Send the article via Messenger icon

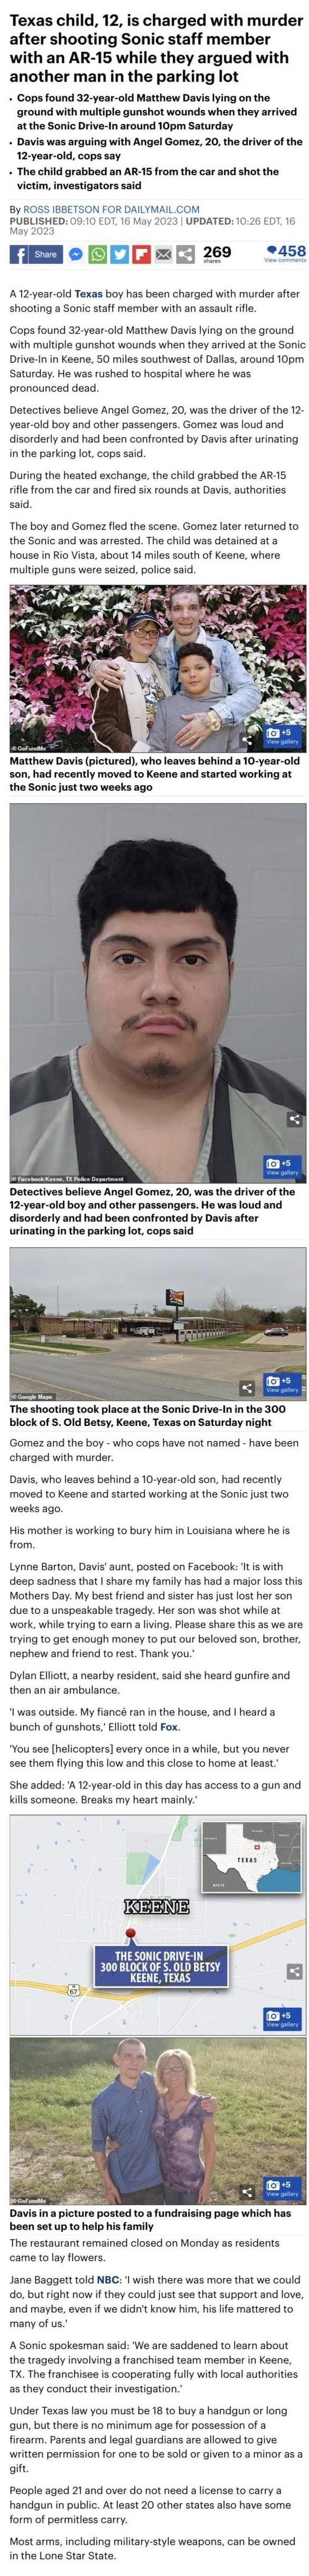click(x=76, y=254)
